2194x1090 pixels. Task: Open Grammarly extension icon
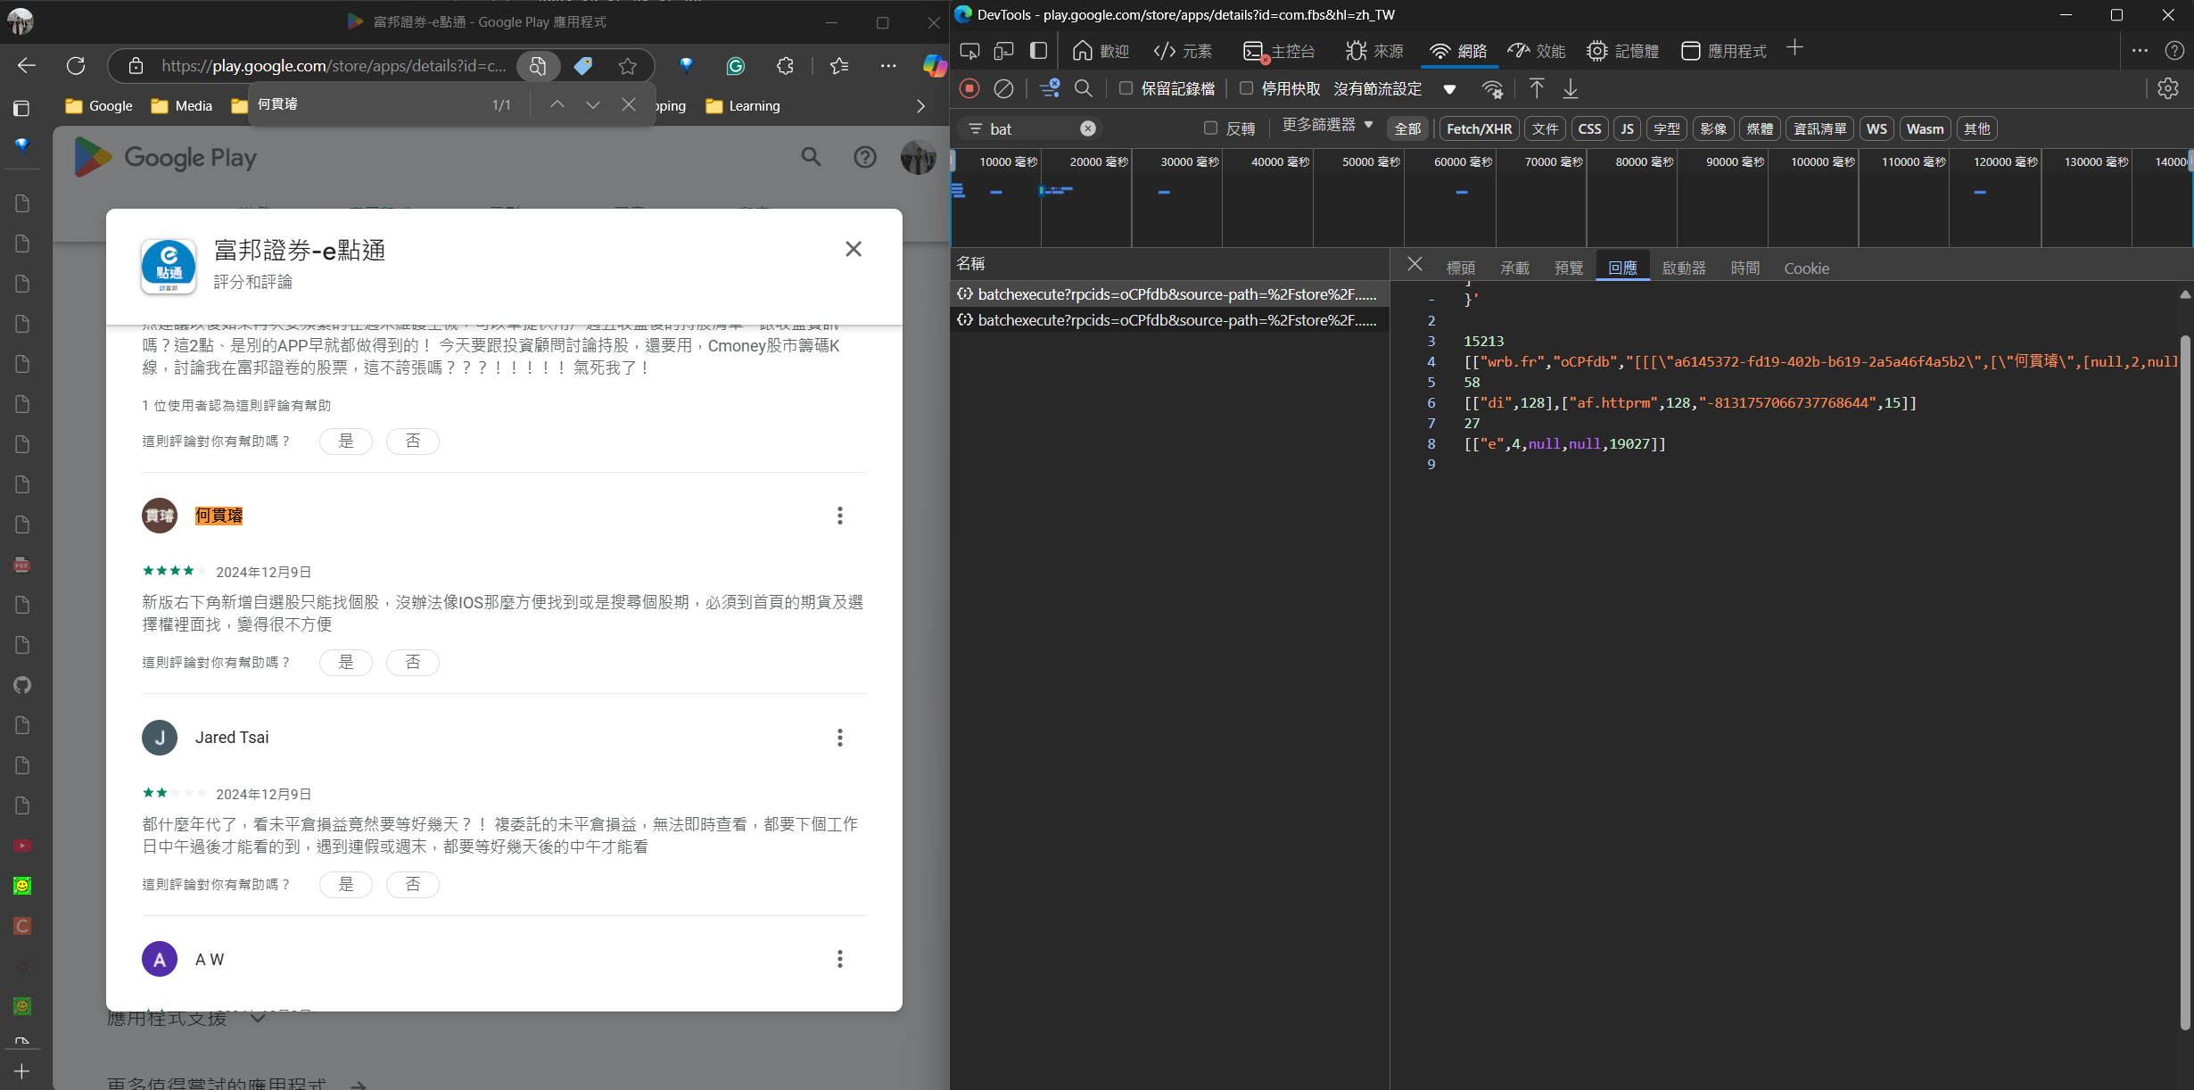pyautogui.click(x=736, y=66)
